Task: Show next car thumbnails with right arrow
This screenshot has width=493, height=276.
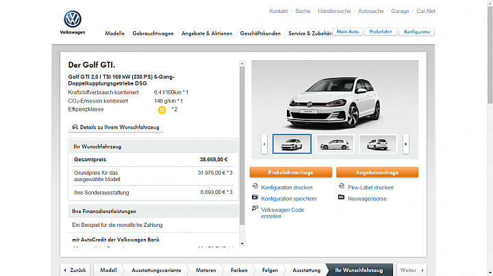Action: (x=405, y=144)
